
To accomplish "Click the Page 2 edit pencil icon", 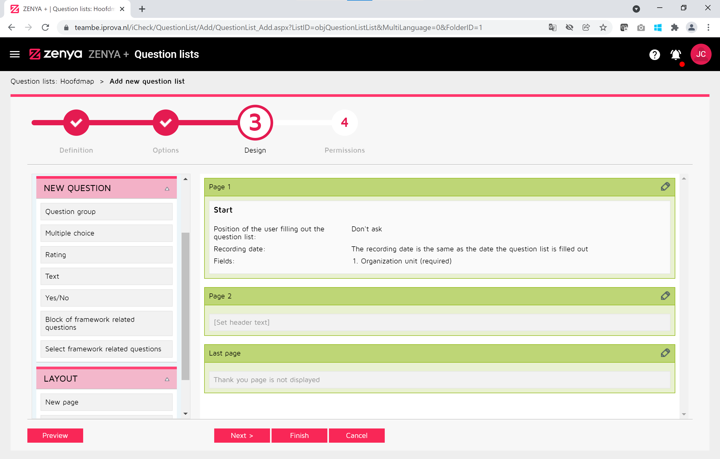I will click(x=665, y=296).
